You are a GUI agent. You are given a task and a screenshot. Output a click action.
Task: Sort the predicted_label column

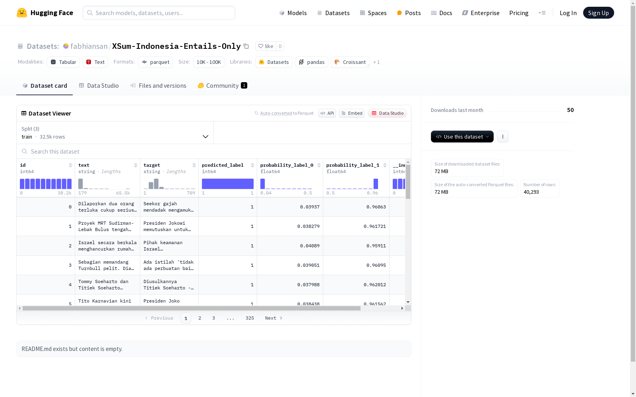click(x=252, y=165)
